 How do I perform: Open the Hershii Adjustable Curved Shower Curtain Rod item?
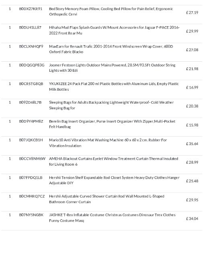pyautogui.click(x=107, y=199)
